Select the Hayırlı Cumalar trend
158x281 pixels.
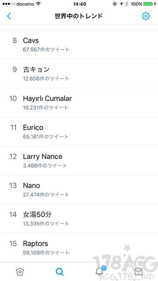pos(79,102)
